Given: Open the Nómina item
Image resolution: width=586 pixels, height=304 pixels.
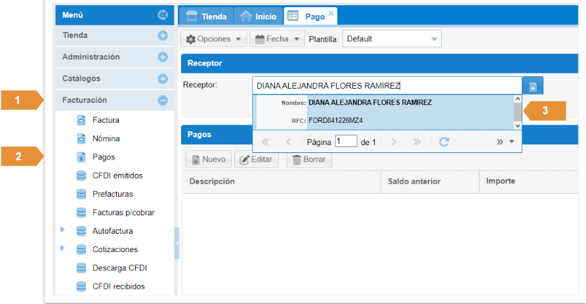Looking at the screenshot, I should 106,139.
